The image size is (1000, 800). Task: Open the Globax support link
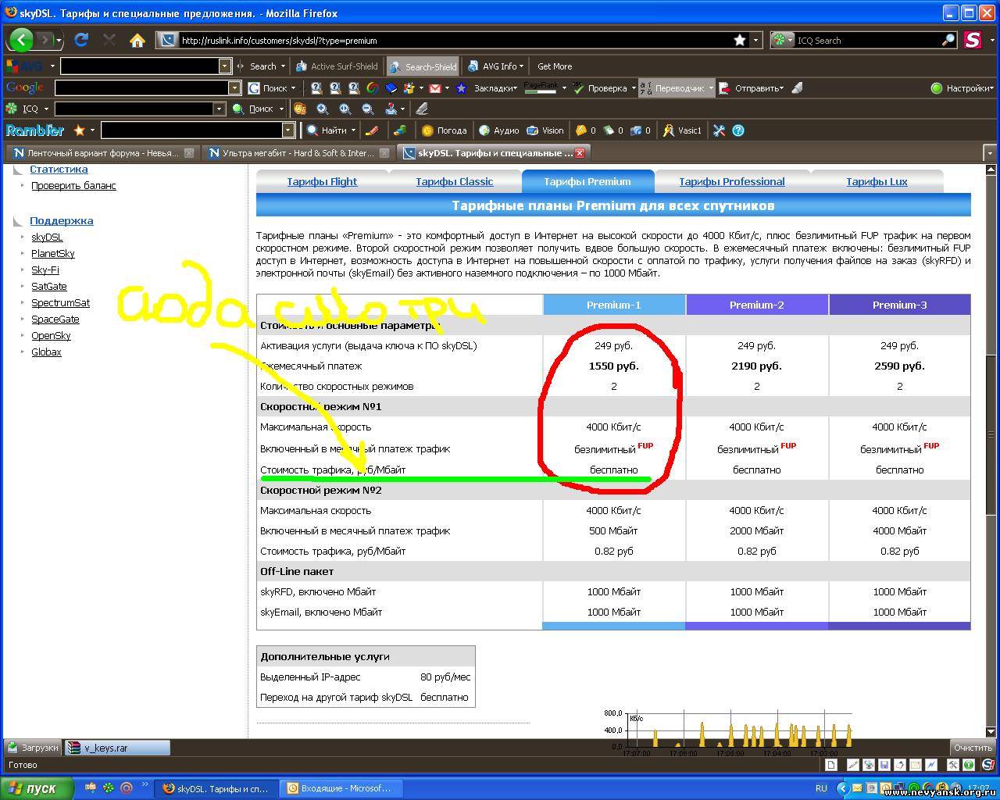pyautogui.click(x=46, y=352)
